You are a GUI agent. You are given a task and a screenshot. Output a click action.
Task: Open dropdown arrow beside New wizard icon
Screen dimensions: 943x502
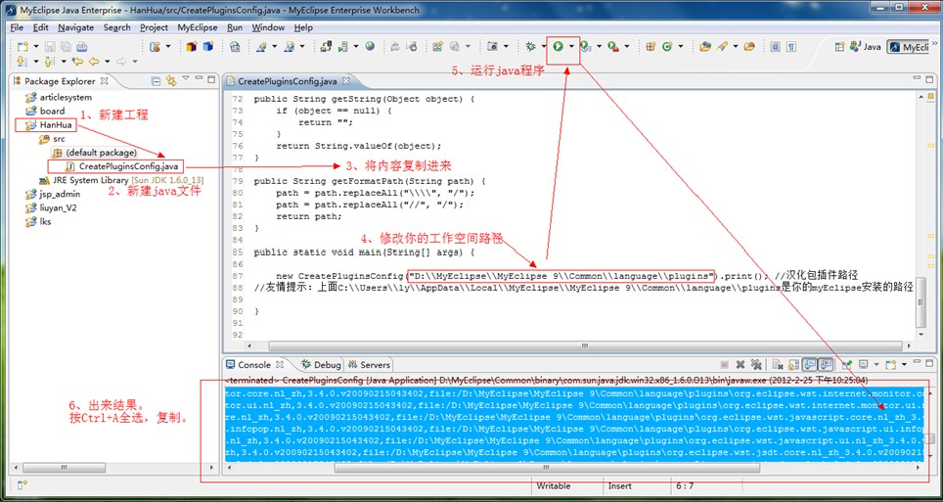point(36,46)
